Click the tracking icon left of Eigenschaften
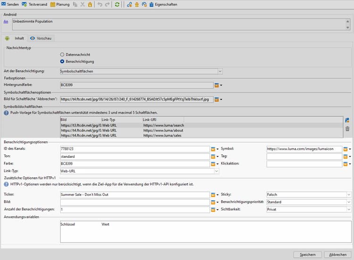This screenshot has width=354, height=260. tap(144, 4)
